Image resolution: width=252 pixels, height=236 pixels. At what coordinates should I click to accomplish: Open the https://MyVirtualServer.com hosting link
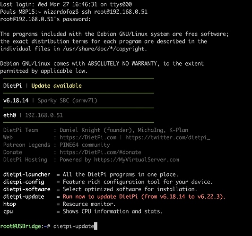137,160
